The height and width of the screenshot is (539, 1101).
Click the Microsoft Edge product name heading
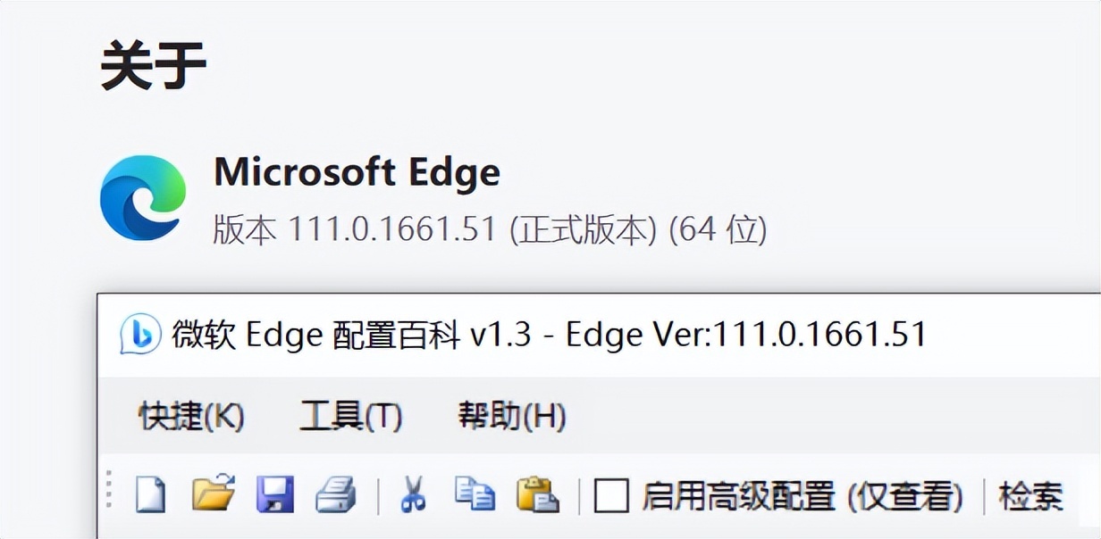coord(357,171)
